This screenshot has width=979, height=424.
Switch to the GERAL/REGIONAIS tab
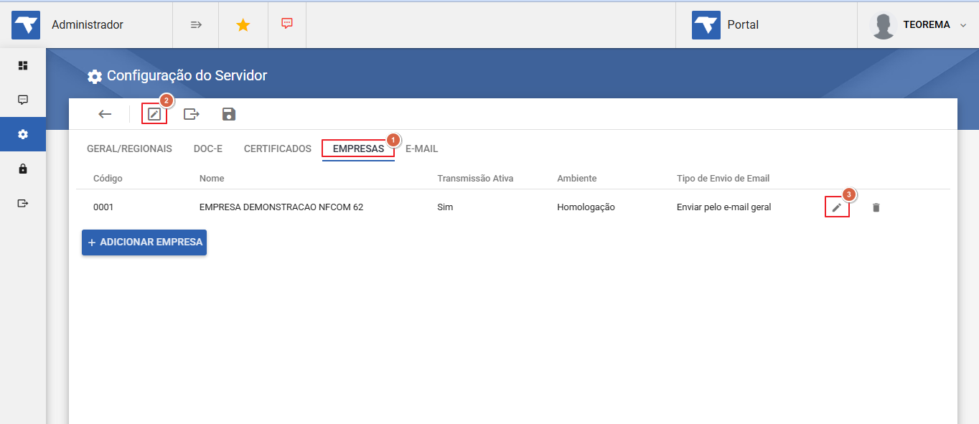tap(129, 149)
